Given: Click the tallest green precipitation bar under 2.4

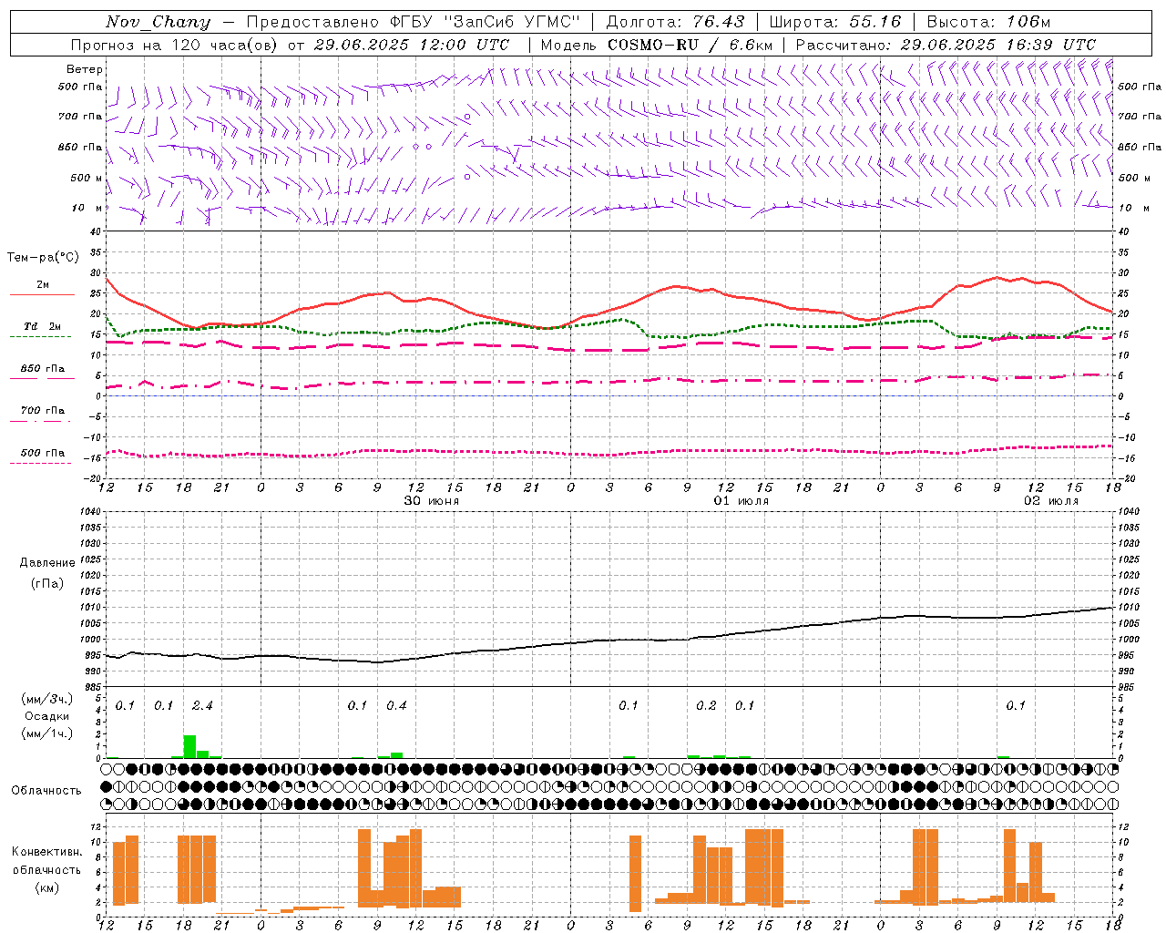Looking at the screenshot, I should point(189,746).
